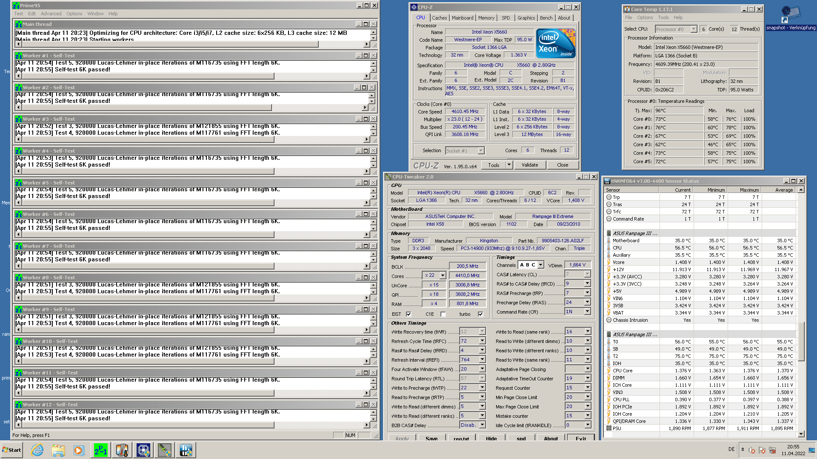
Task: Click the clock showing 20:55 in the tray
Action: click(793, 447)
